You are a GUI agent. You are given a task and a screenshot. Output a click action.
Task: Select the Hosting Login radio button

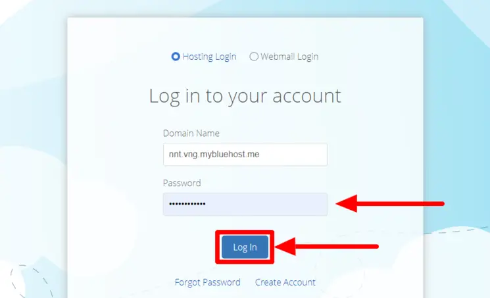coord(176,57)
